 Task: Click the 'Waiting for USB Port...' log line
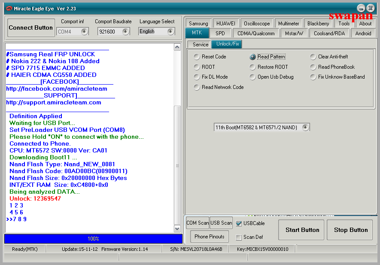point(42,123)
